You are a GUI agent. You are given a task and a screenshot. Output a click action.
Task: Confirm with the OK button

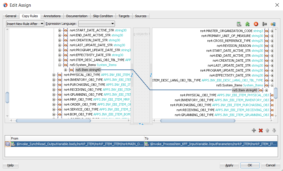(x=250, y=165)
